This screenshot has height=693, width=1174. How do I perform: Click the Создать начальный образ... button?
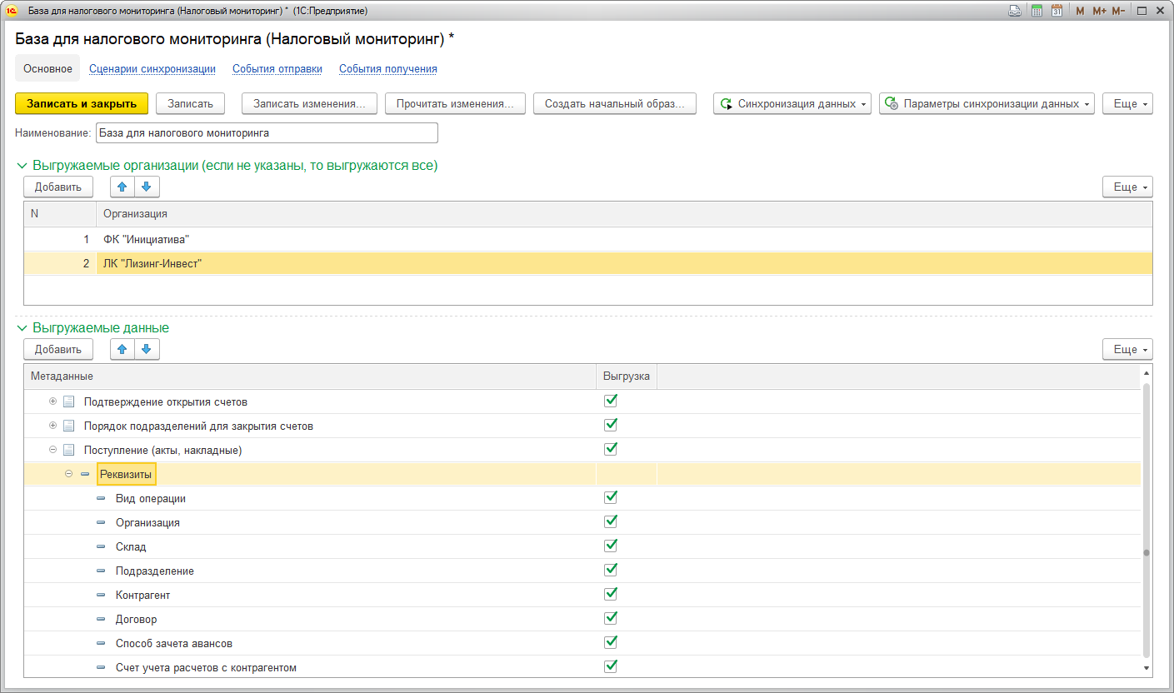point(615,103)
